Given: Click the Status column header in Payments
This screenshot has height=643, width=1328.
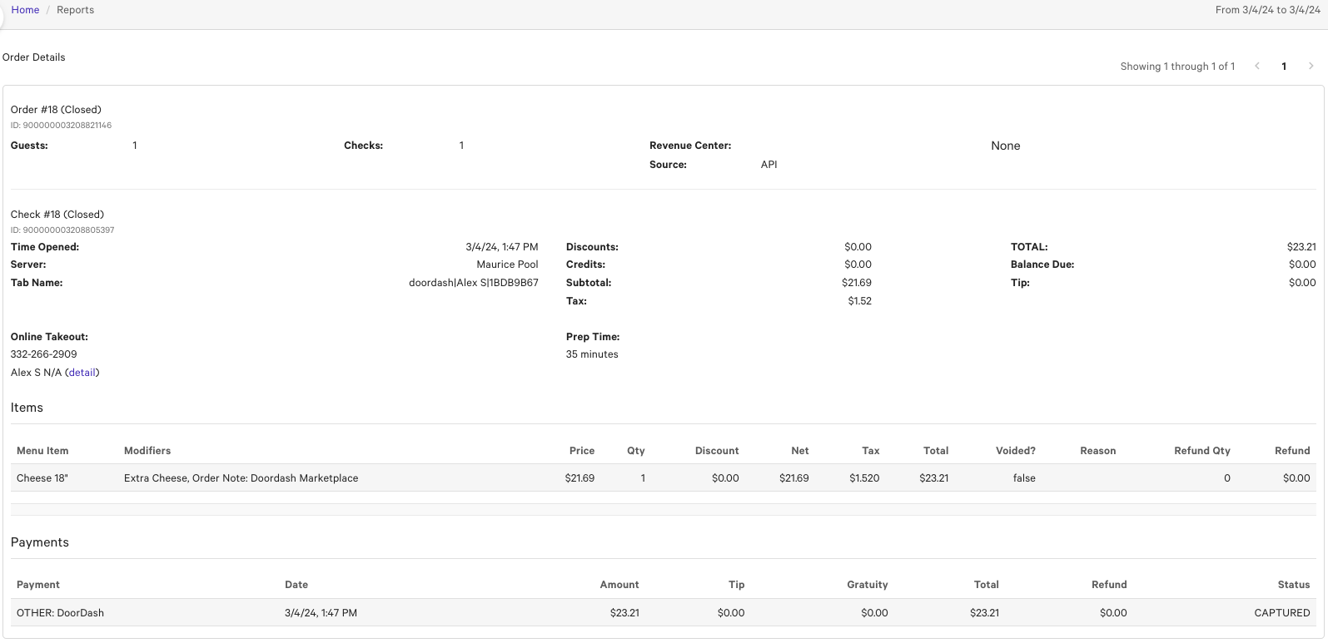Looking at the screenshot, I should (1293, 585).
